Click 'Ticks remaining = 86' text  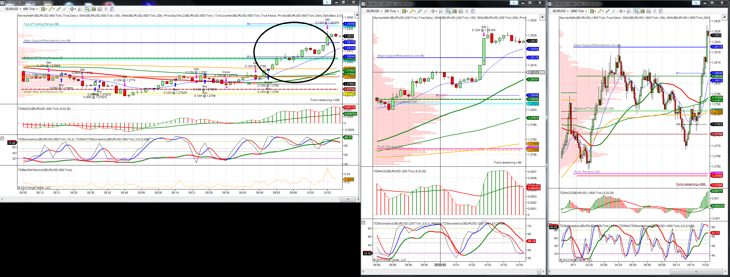click(x=508, y=163)
